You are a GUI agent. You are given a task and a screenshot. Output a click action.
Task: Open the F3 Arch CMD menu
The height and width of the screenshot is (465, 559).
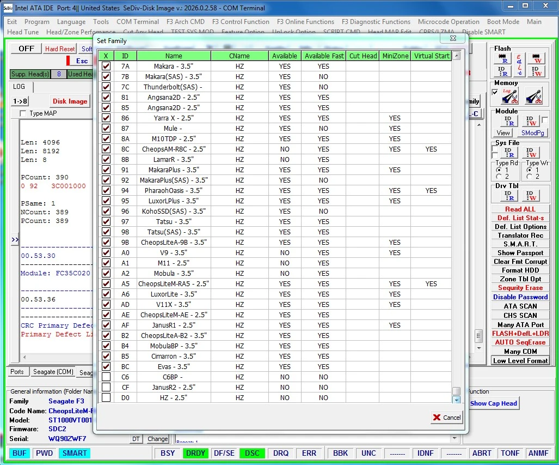coord(186,22)
